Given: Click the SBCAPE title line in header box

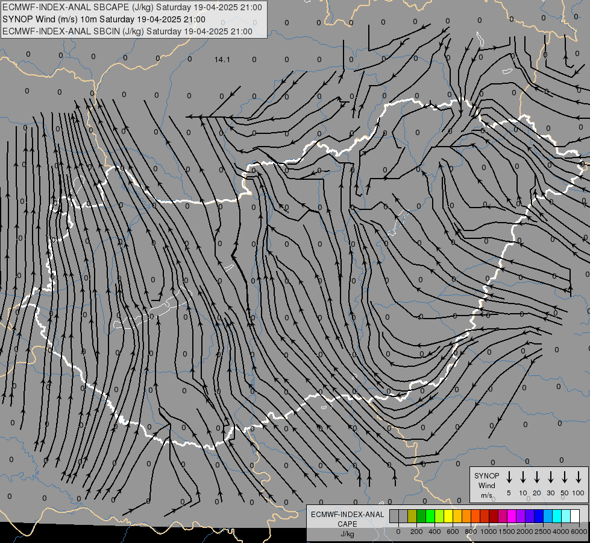Looking at the screenshot, I should coord(132,7).
